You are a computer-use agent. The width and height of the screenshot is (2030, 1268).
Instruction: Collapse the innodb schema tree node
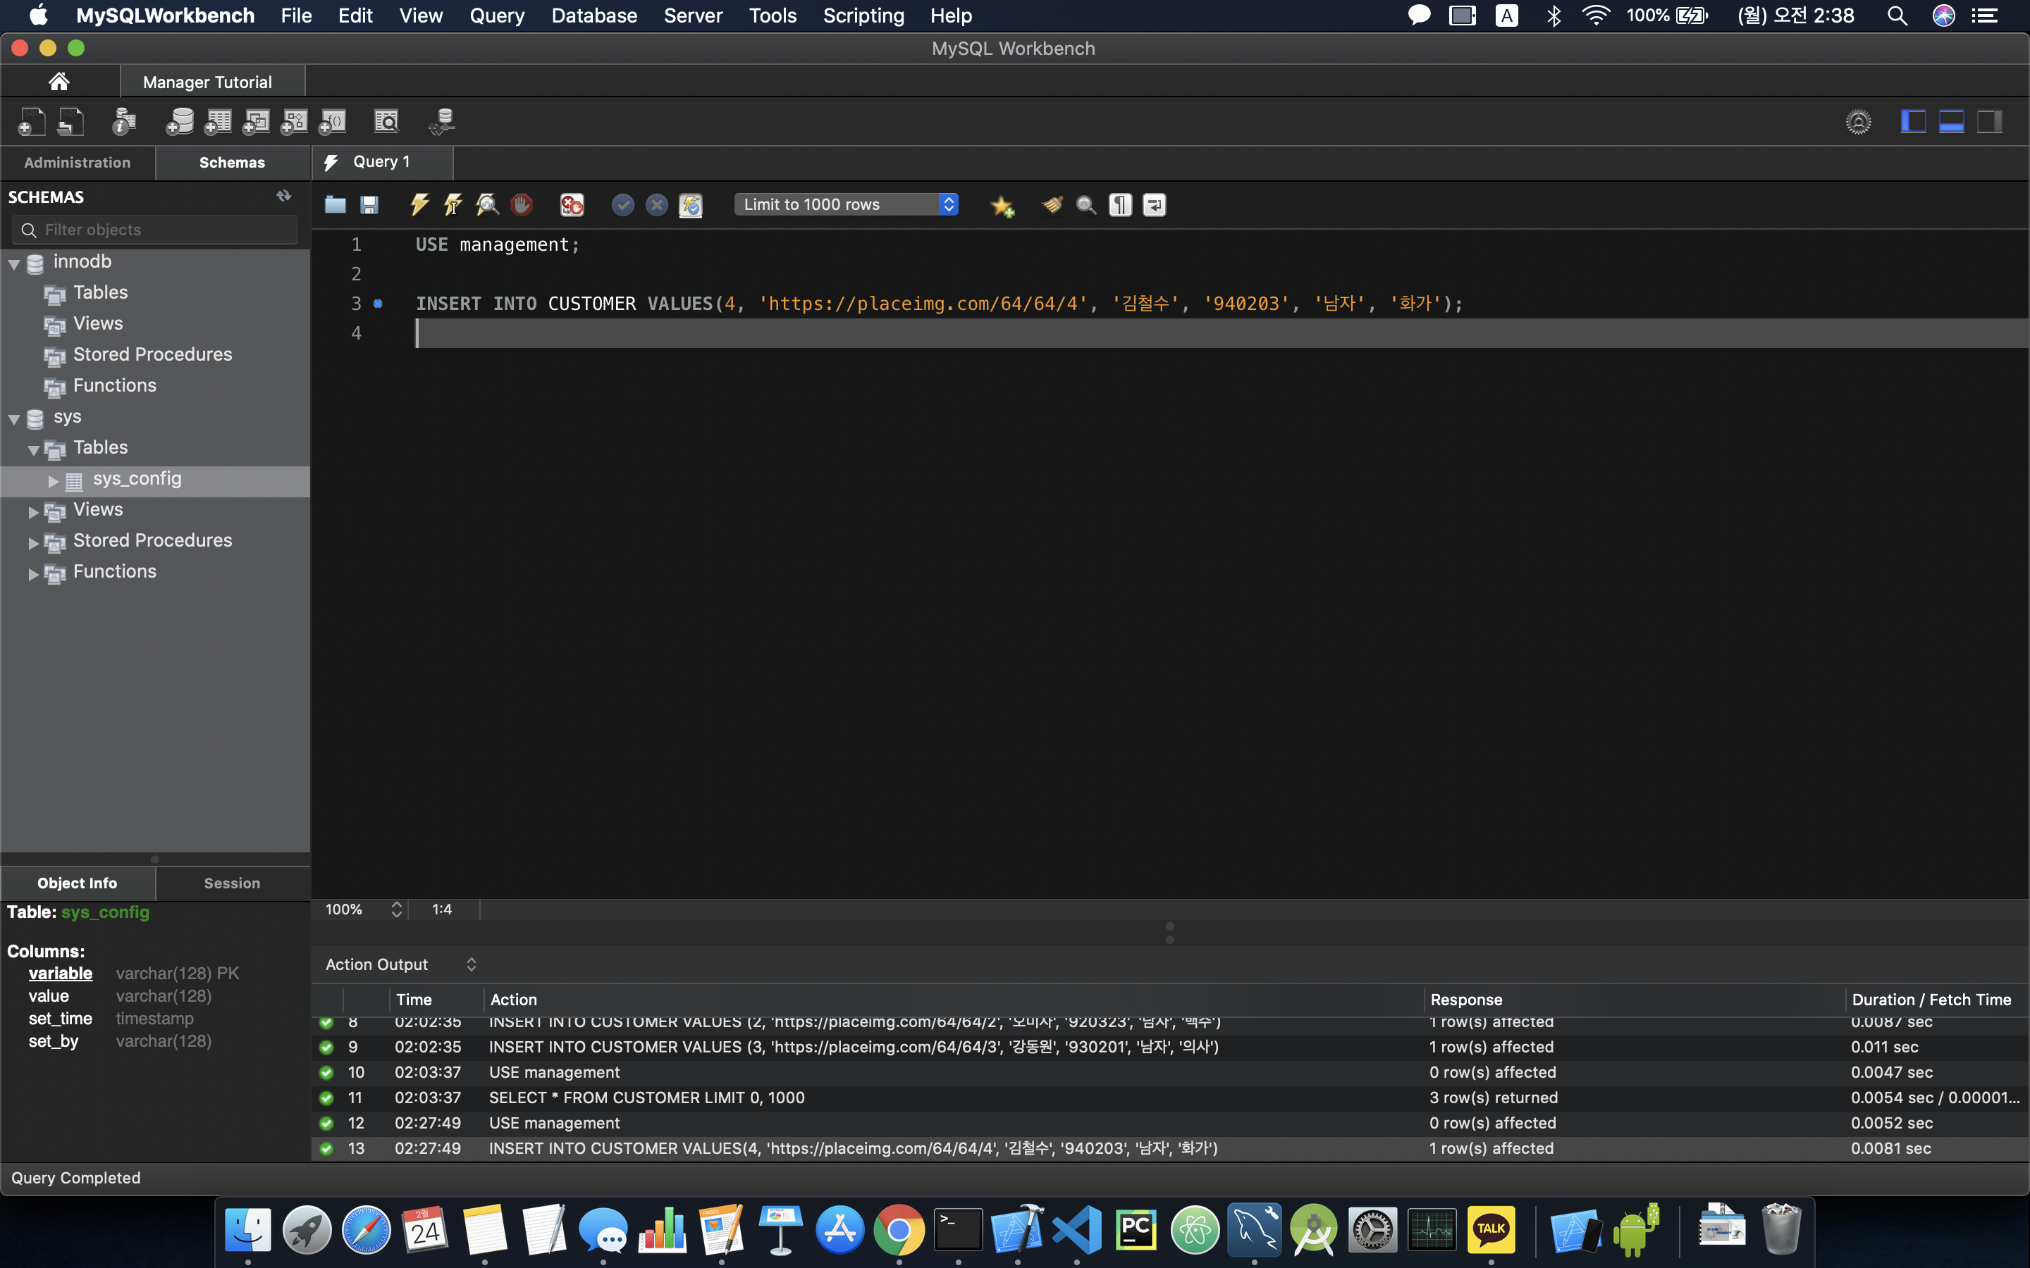click(x=14, y=263)
